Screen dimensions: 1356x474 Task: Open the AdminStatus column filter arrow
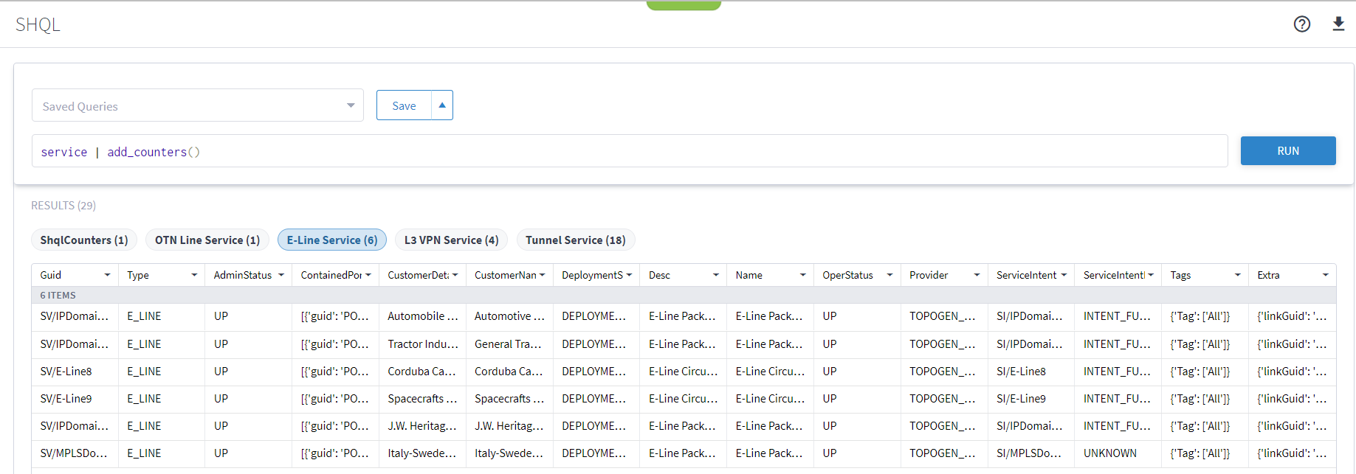pyautogui.click(x=281, y=275)
